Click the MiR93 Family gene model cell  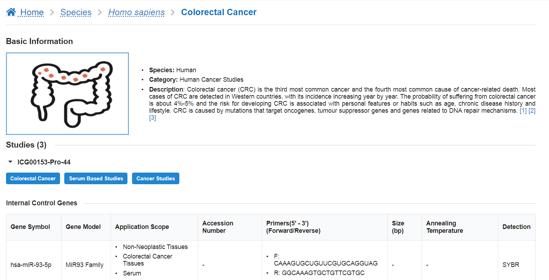point(85,265)
